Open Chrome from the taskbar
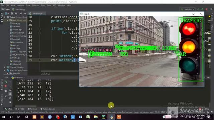The height and width of the screenshot is (120, 214). click(58, 117)
